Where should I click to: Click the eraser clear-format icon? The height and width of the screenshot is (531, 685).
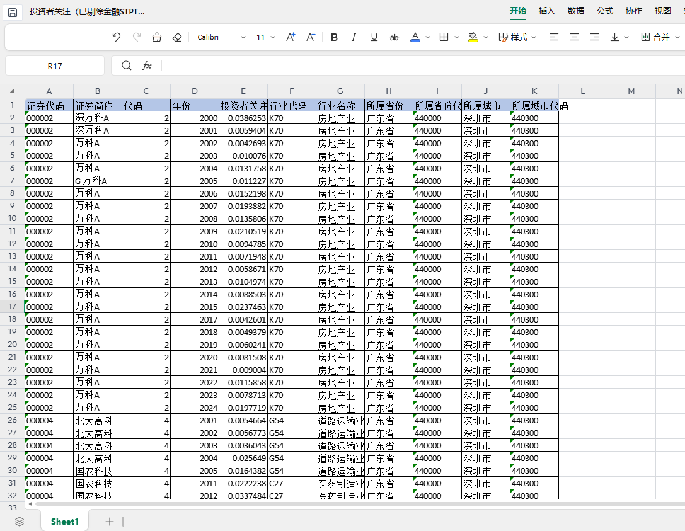(177, 38)
